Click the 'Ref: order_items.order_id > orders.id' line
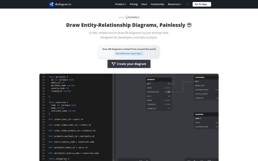The height and width of the screenshot is (161, 258). tap(70, 125)
